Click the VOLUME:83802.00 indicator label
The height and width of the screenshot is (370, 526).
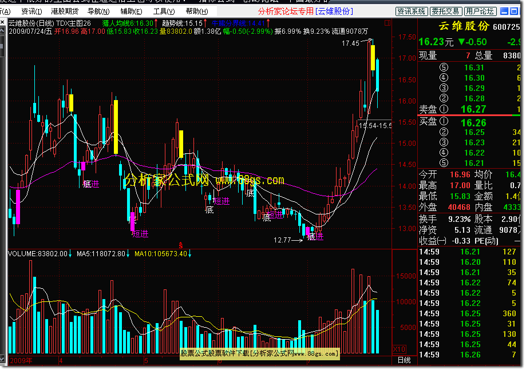pos(38,254)
